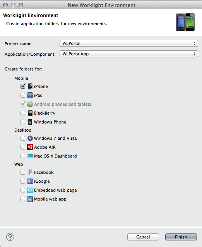The width and height of the screenshot is (202, 247).
Task: Click the iPhone platform icon
Action: tap(30, 86)
